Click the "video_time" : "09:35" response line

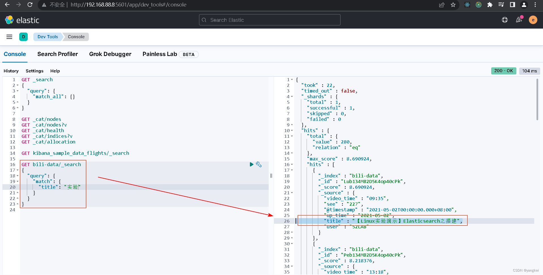(356, 198)
